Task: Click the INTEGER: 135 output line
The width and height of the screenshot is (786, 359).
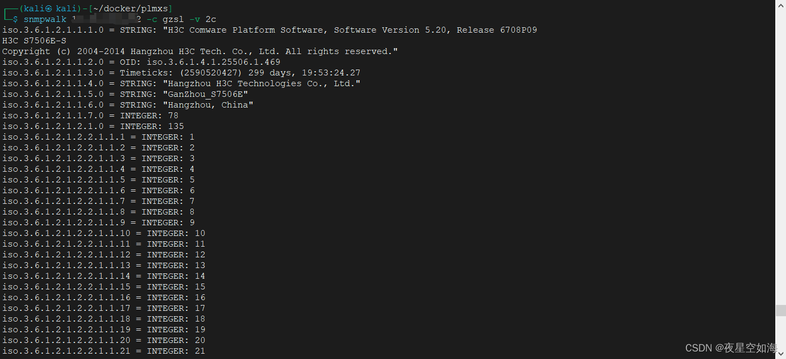Action: (151, 126)
